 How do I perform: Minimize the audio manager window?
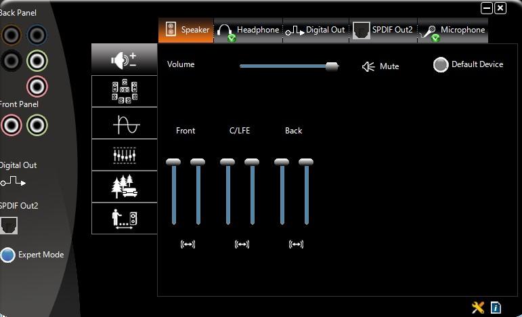(x=487, y=8)
